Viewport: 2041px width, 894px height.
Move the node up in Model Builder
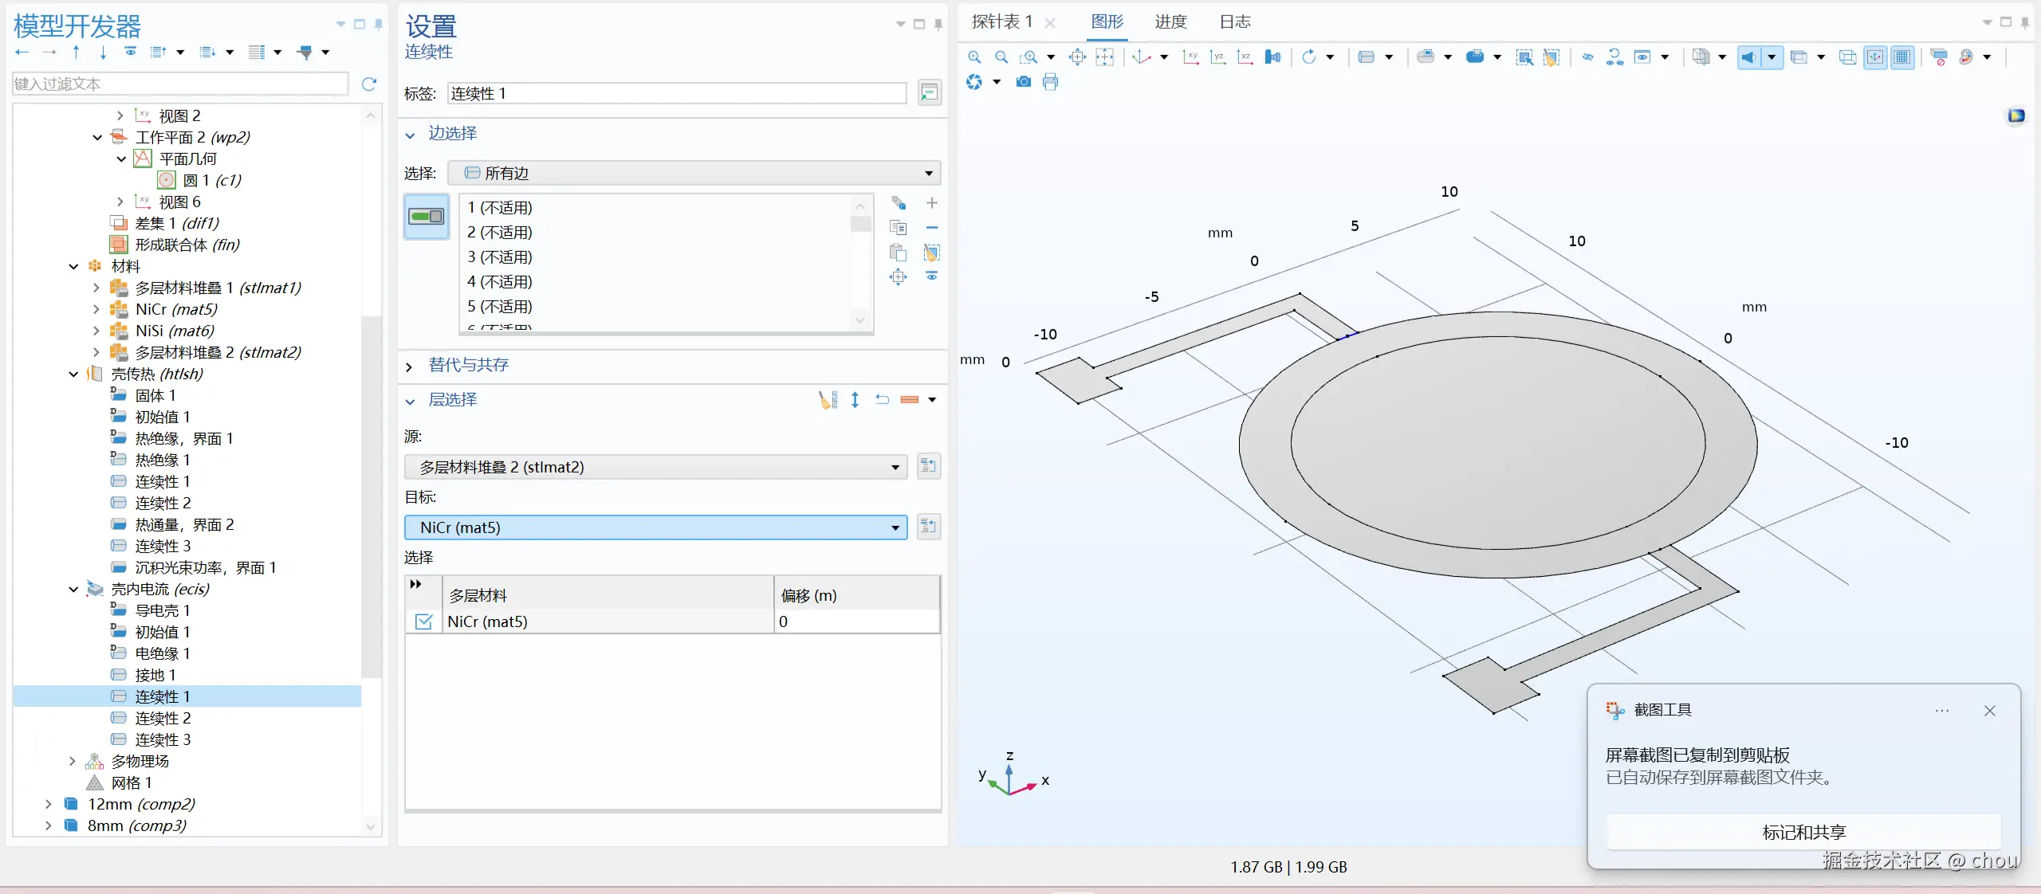(x=76, y=52)
